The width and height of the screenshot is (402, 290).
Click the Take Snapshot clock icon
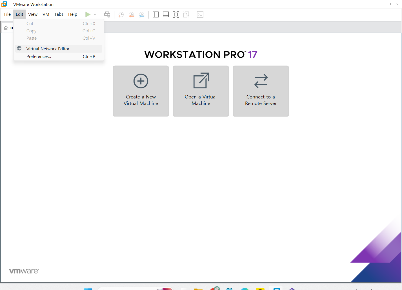121,15
